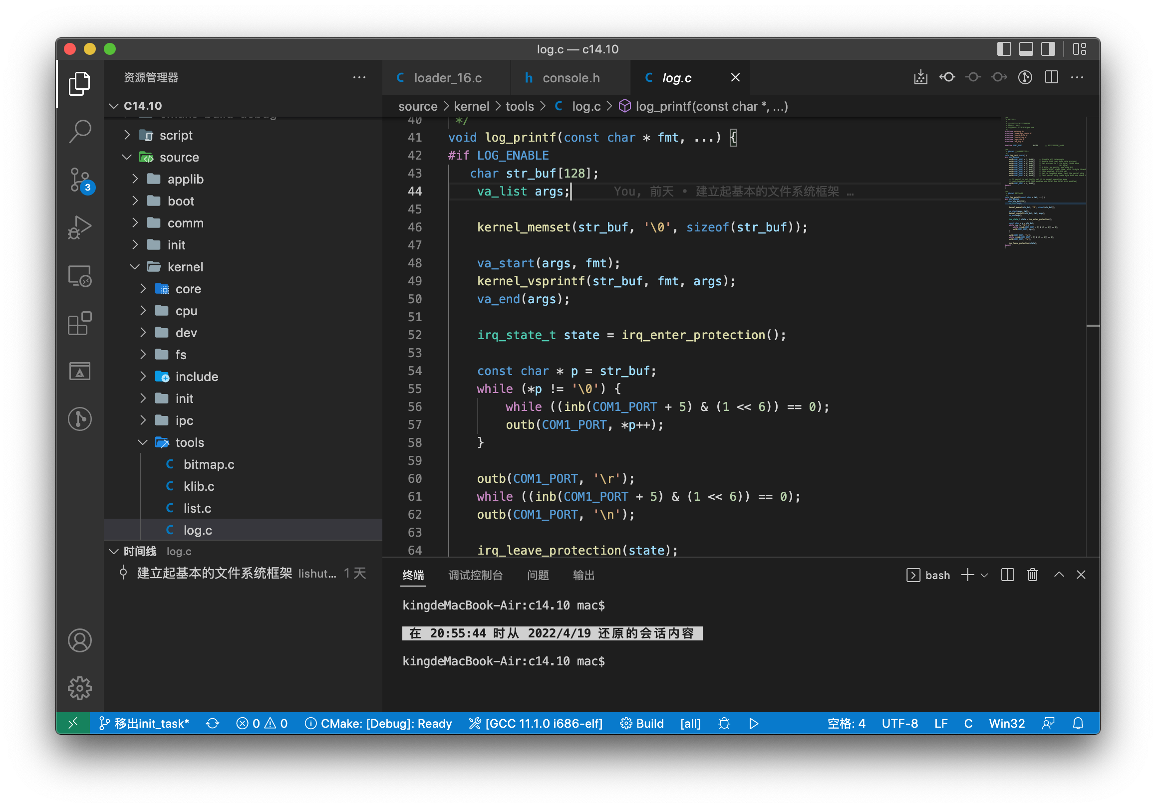Click the UTF-8 encoding status item
Viewport: 1156px width, 808px height.
coord(900,724)
